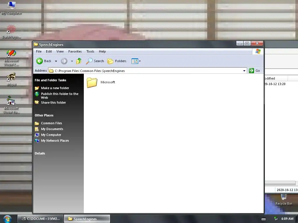Screen dimensions: 298x223
Task: Open the Back history dropdown arrow
Action: click(56, 61)
